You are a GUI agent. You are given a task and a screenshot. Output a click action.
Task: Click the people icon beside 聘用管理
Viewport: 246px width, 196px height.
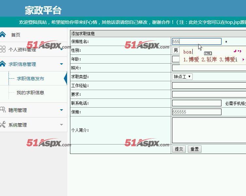[3, 110]
